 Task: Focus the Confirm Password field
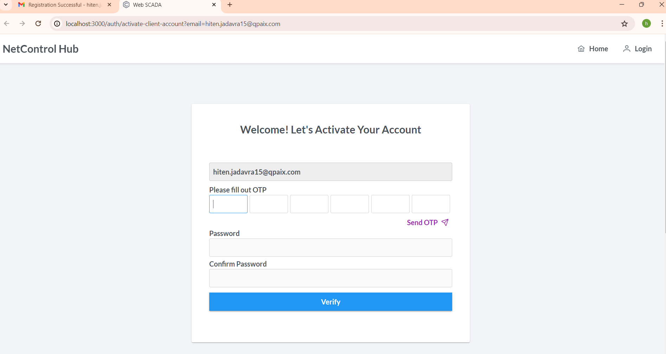[x=331, y=278]
